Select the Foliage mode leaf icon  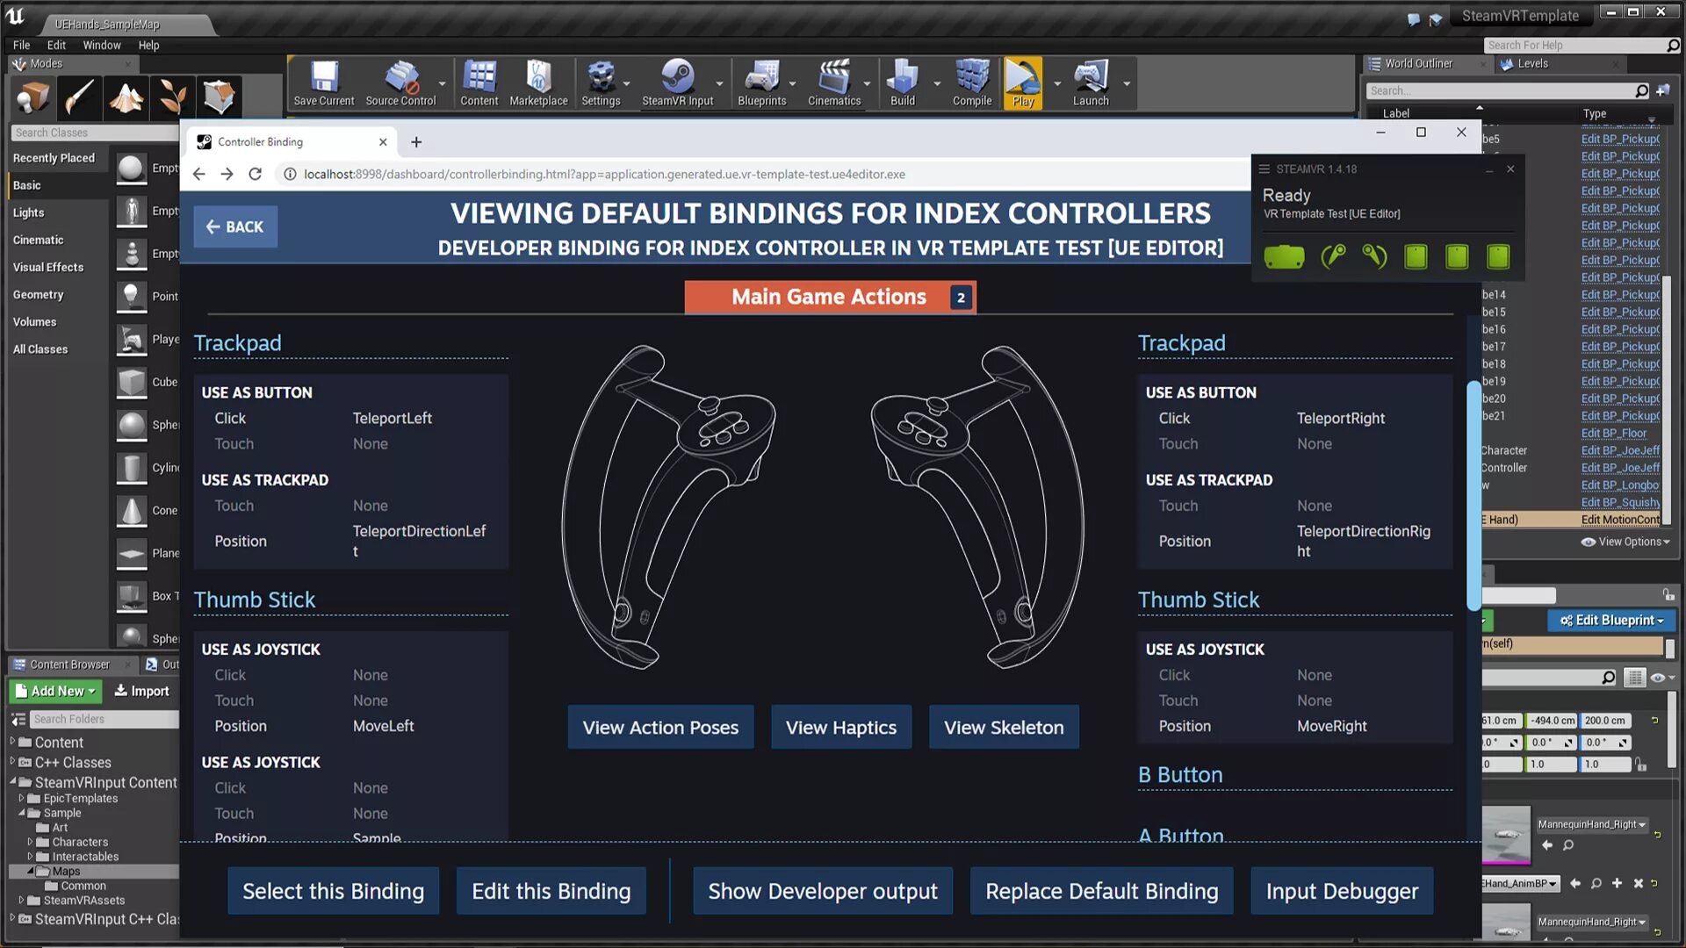click(x=172, y=97)
